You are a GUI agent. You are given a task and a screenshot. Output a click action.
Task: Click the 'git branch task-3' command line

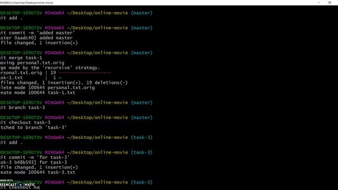click(22, 108)
